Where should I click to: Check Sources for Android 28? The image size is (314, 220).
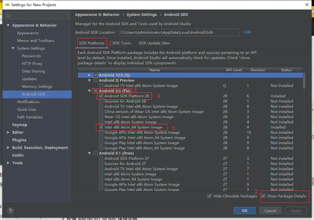pyautogui.click(x=101, y=101)
